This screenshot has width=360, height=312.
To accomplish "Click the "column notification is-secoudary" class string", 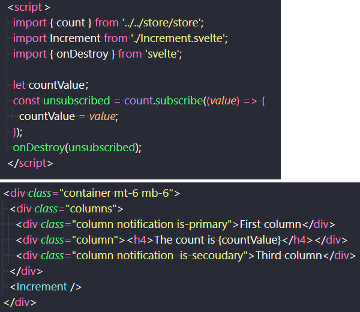I will click(160, 256).
